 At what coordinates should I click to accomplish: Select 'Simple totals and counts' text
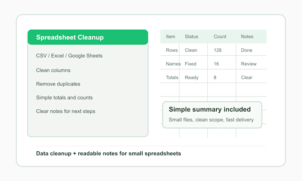(64, 97)
